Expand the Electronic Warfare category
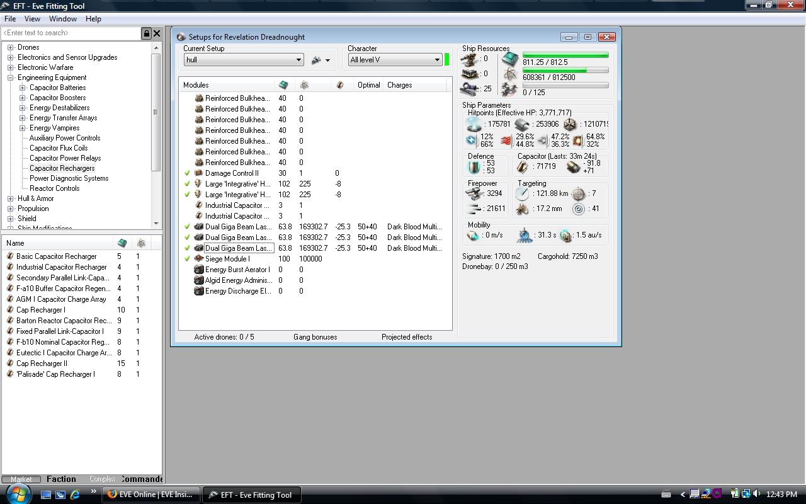 pyautogui.click(x=11, y=67)
